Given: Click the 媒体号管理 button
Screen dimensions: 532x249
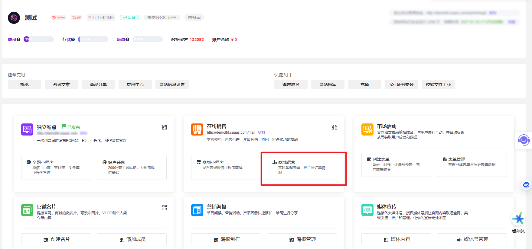Looking at the screenshot, I should pos(472,239).
